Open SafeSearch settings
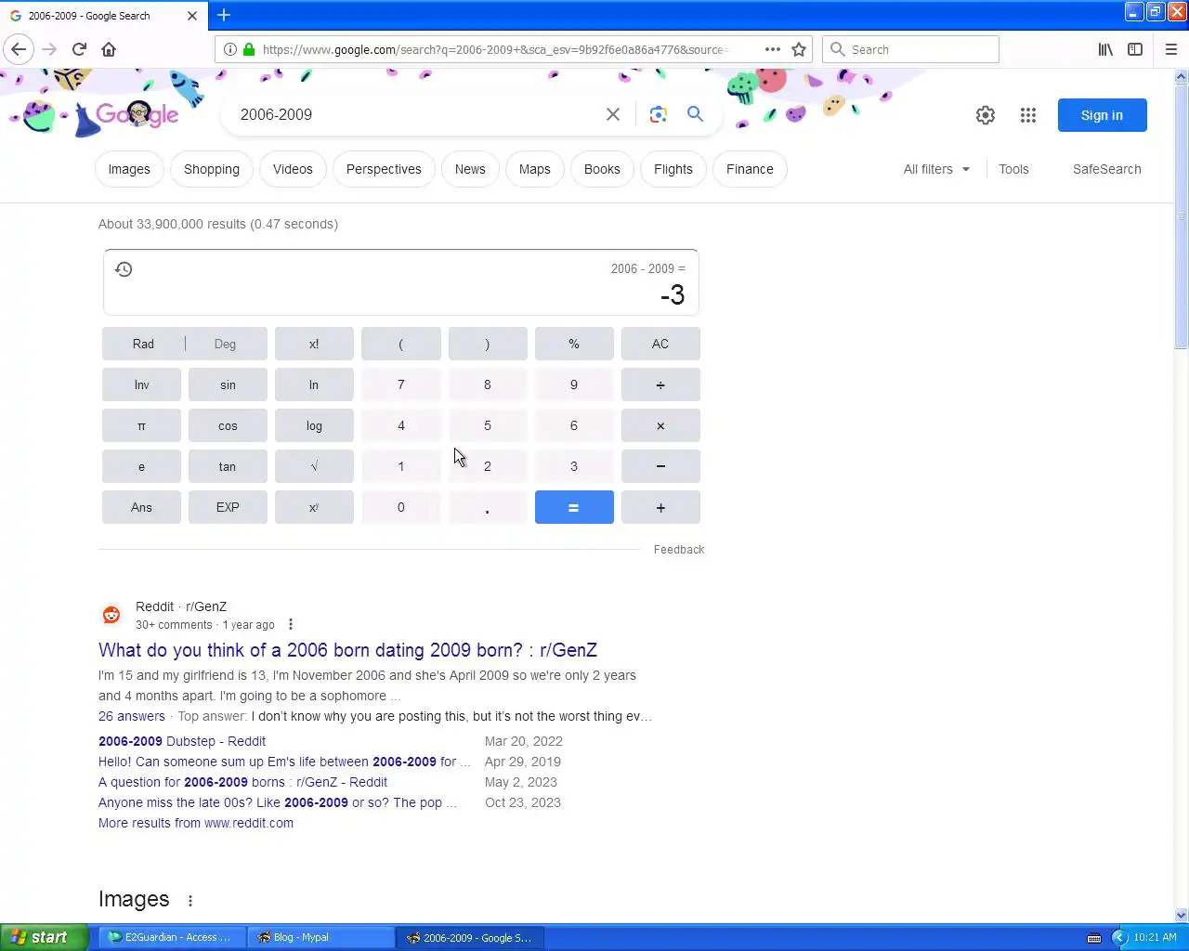Image resolution: width=1189 pixels, height=951 pixels. coord(1106,169)
